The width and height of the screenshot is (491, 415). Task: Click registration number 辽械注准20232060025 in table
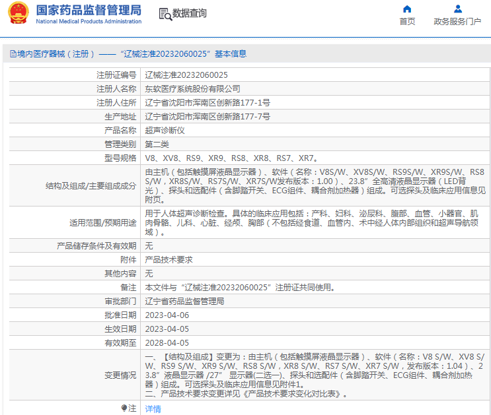coord(186,75)
